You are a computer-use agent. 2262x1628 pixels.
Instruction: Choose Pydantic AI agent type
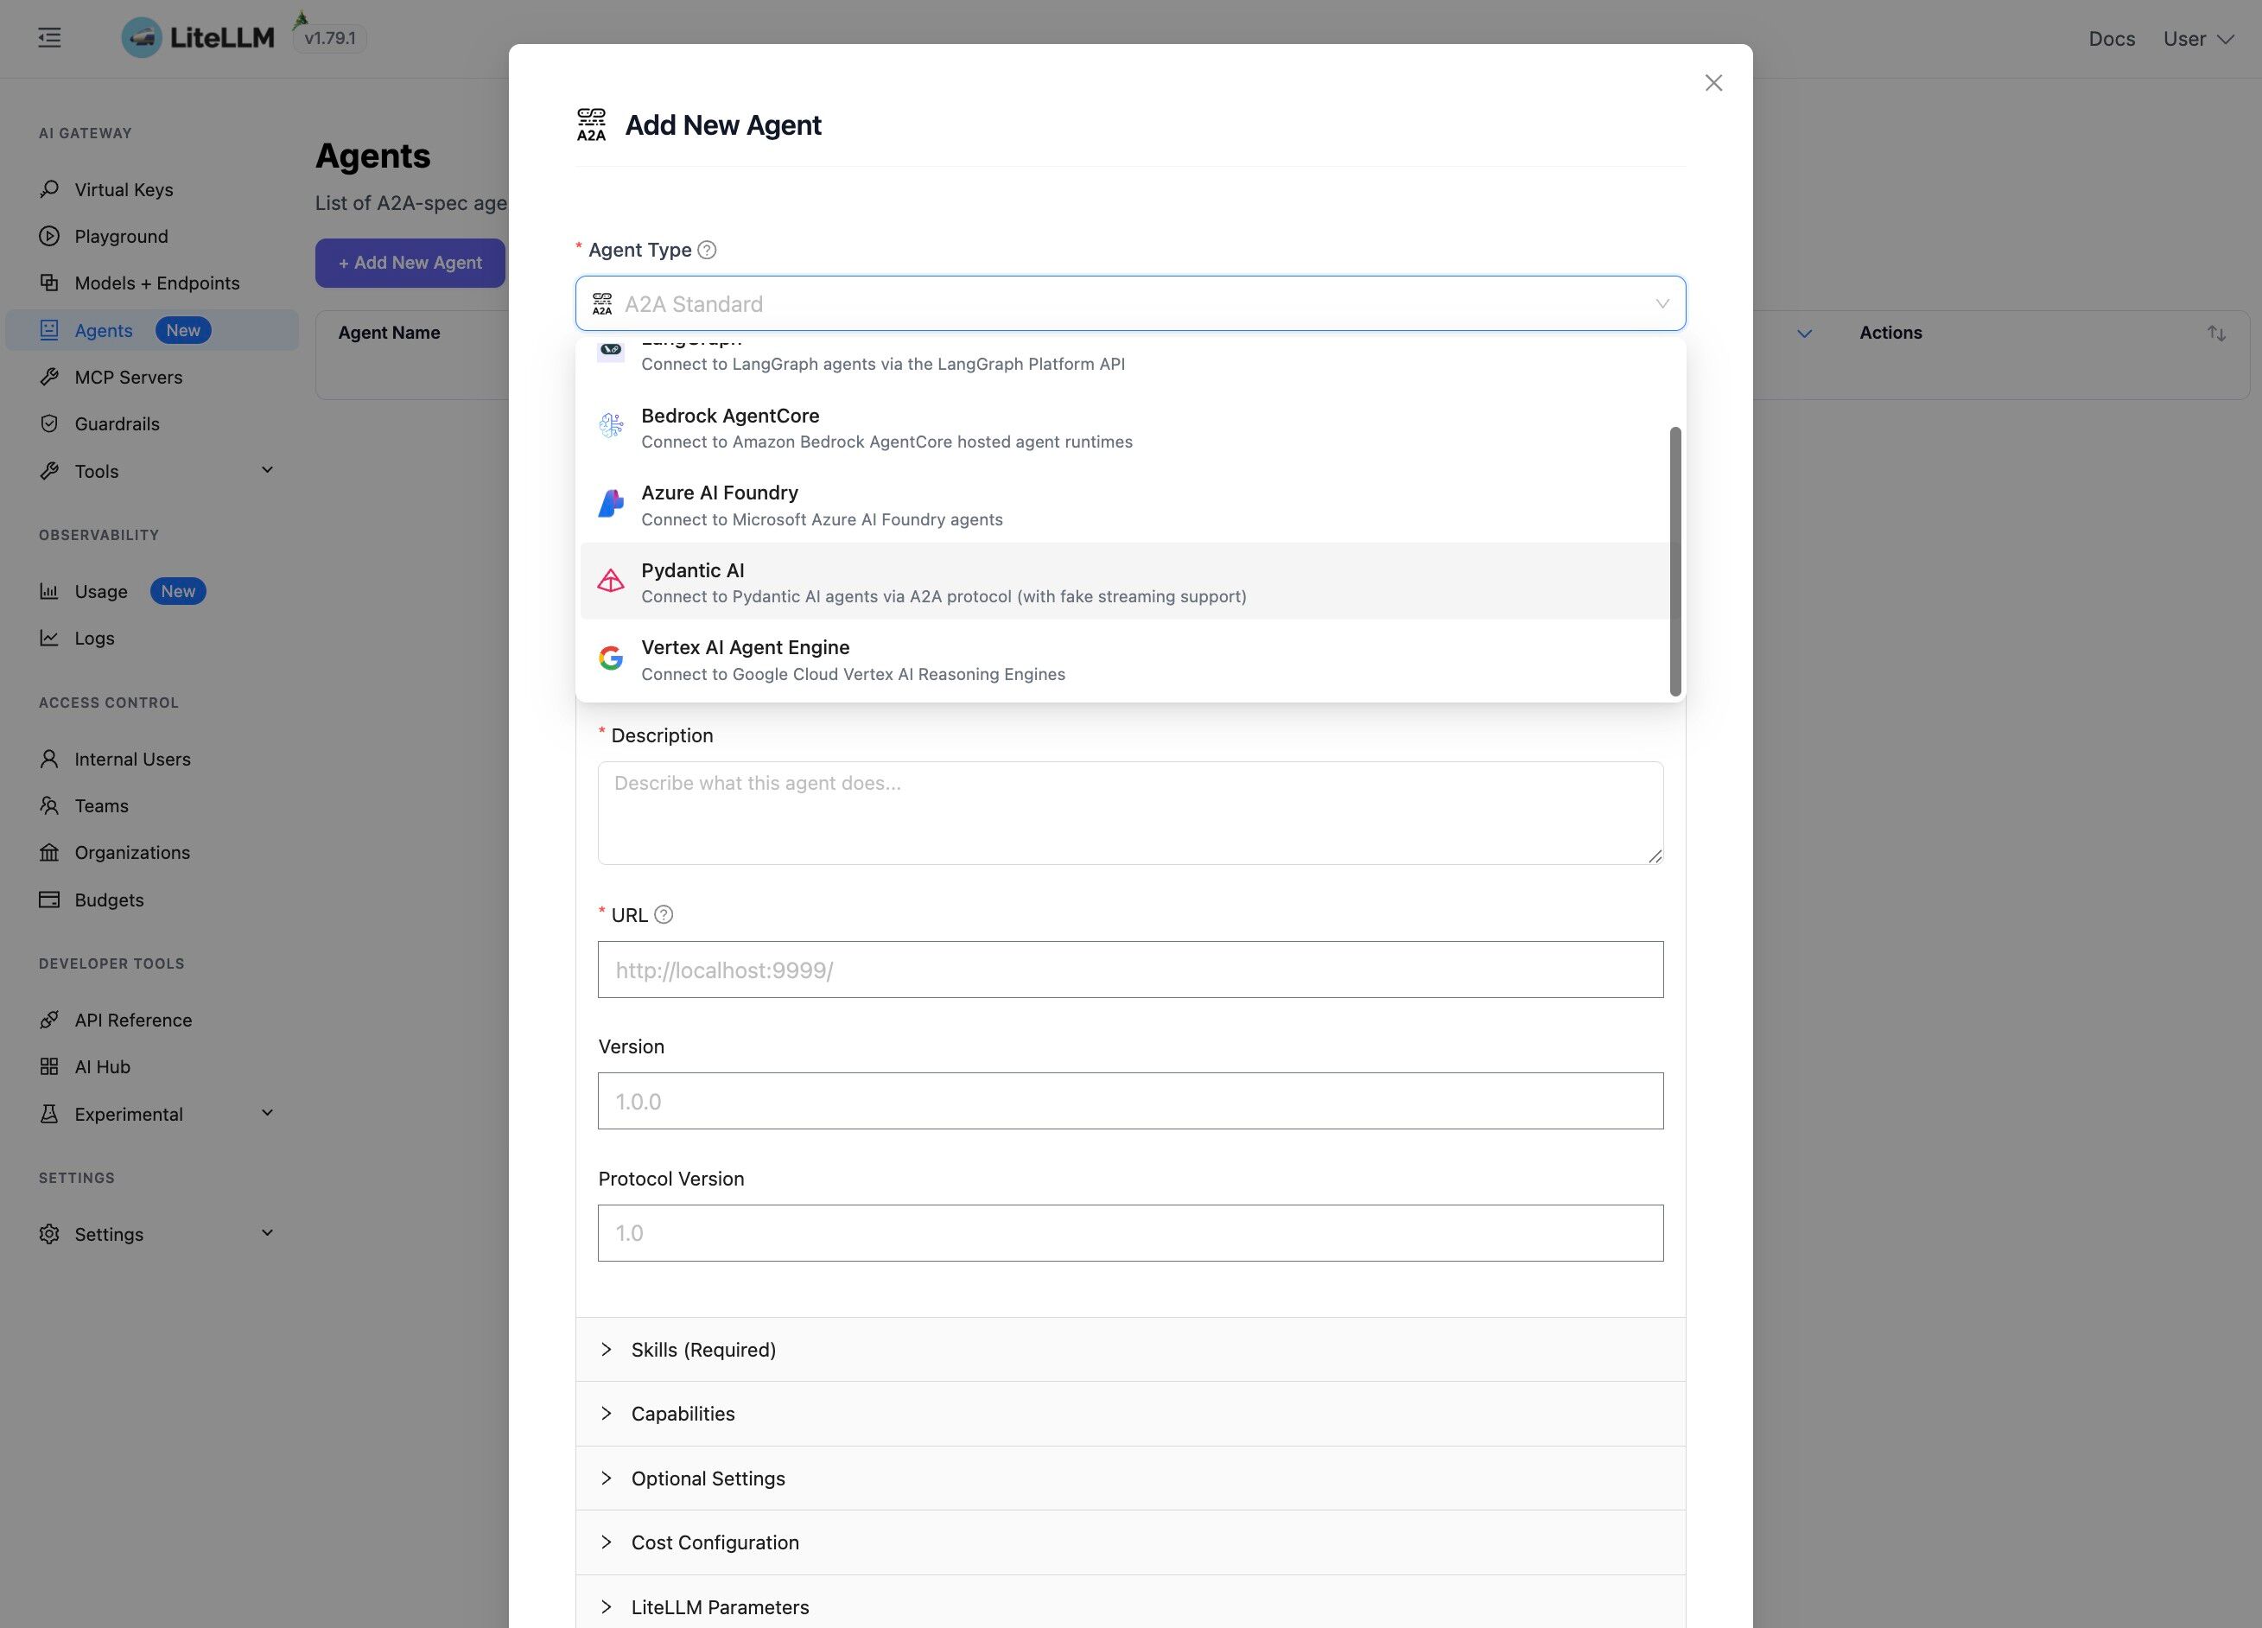(x=1125, y=582)
